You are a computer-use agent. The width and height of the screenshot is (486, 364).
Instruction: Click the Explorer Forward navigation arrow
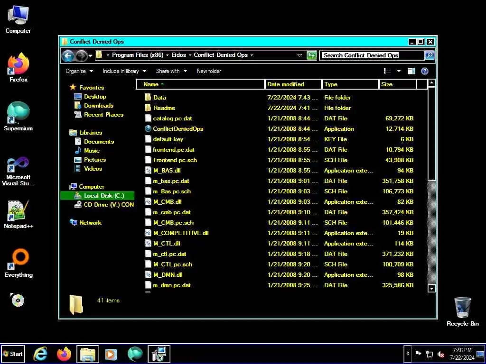click(81, 56)
